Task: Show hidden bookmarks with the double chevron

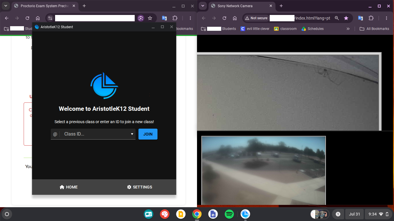Action: pos(348,29)
